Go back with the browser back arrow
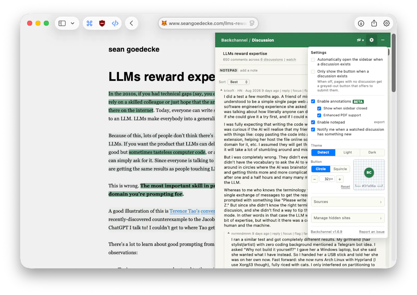The width and height of the screenshot is (417, 295). click(x=131, y=23)
